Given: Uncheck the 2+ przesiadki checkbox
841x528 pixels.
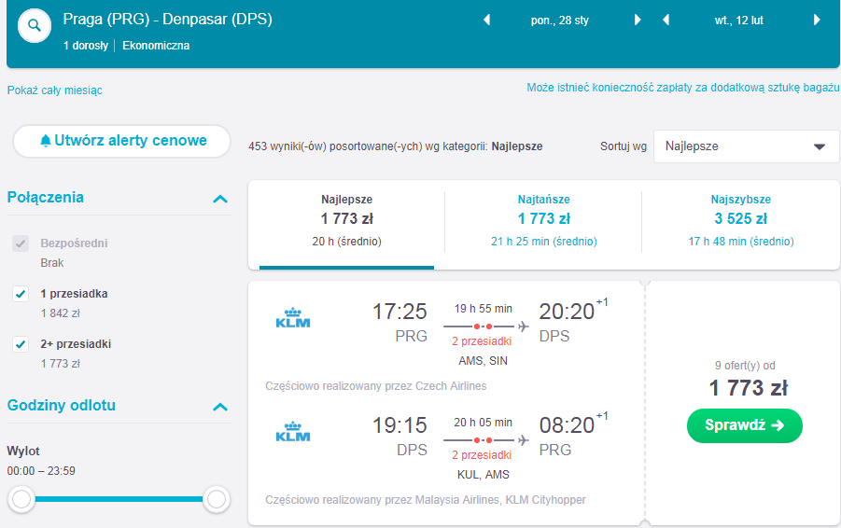Looking at the screenshot, I should point(21,344).
